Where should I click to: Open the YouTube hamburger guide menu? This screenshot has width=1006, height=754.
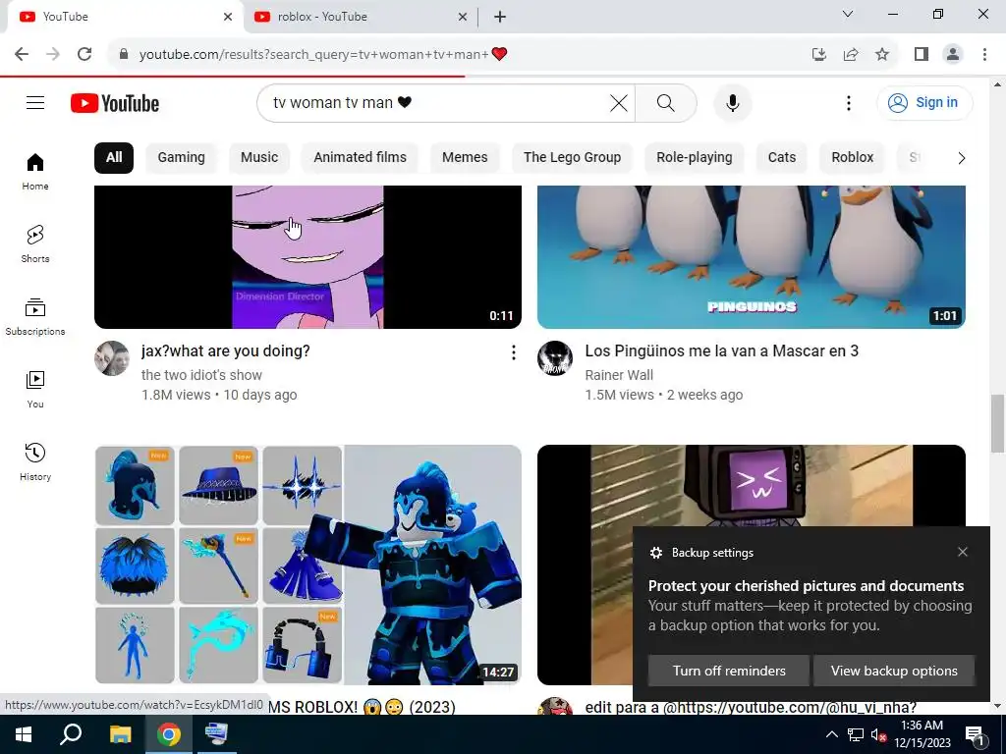(35, 102)
